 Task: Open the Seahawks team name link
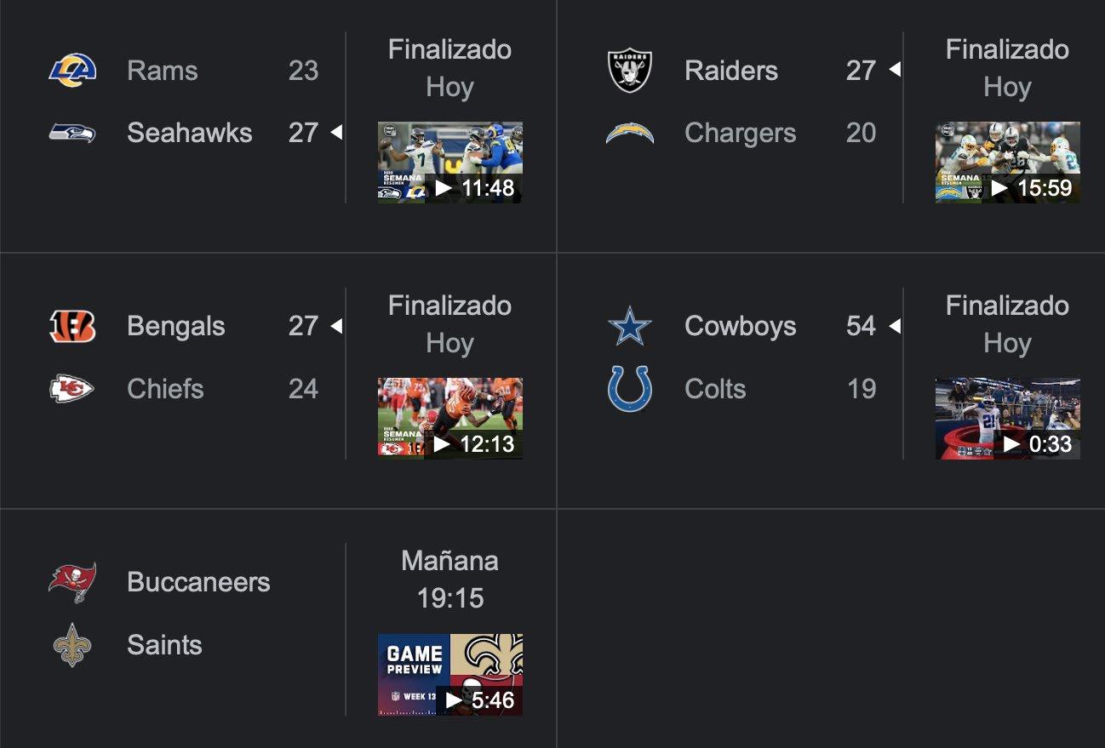tap(190, 133)
